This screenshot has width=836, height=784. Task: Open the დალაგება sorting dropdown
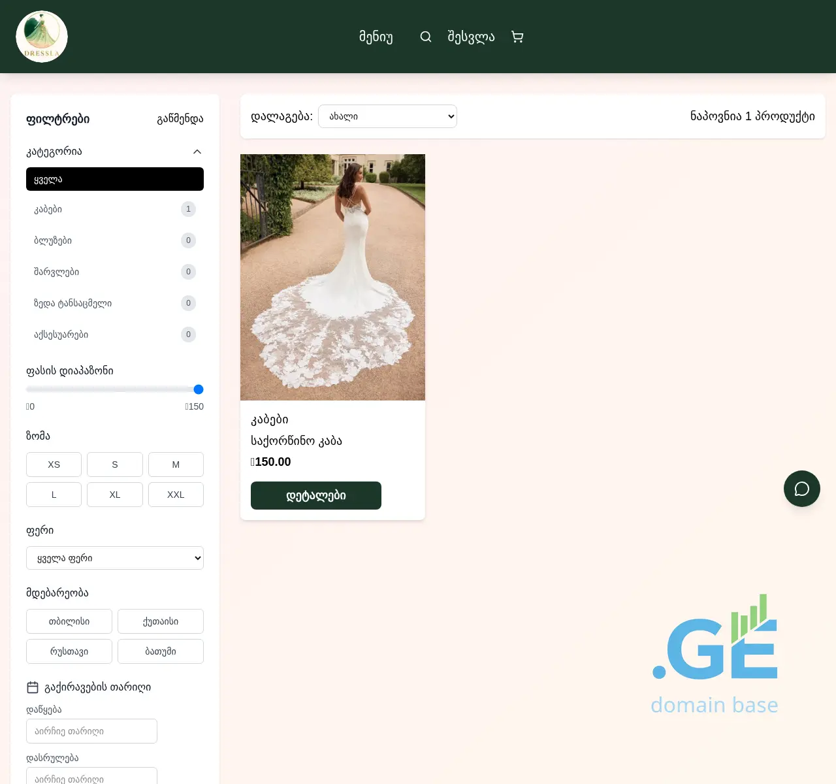(387, 116)
